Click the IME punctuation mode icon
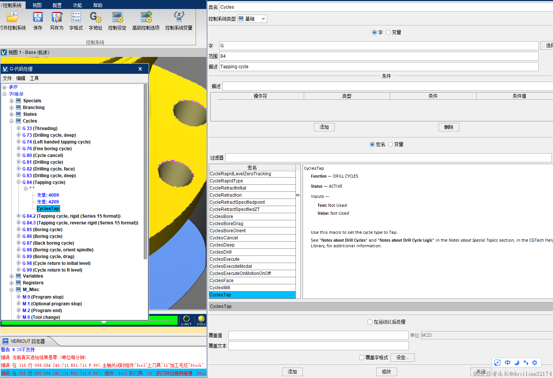 [526, 363]
